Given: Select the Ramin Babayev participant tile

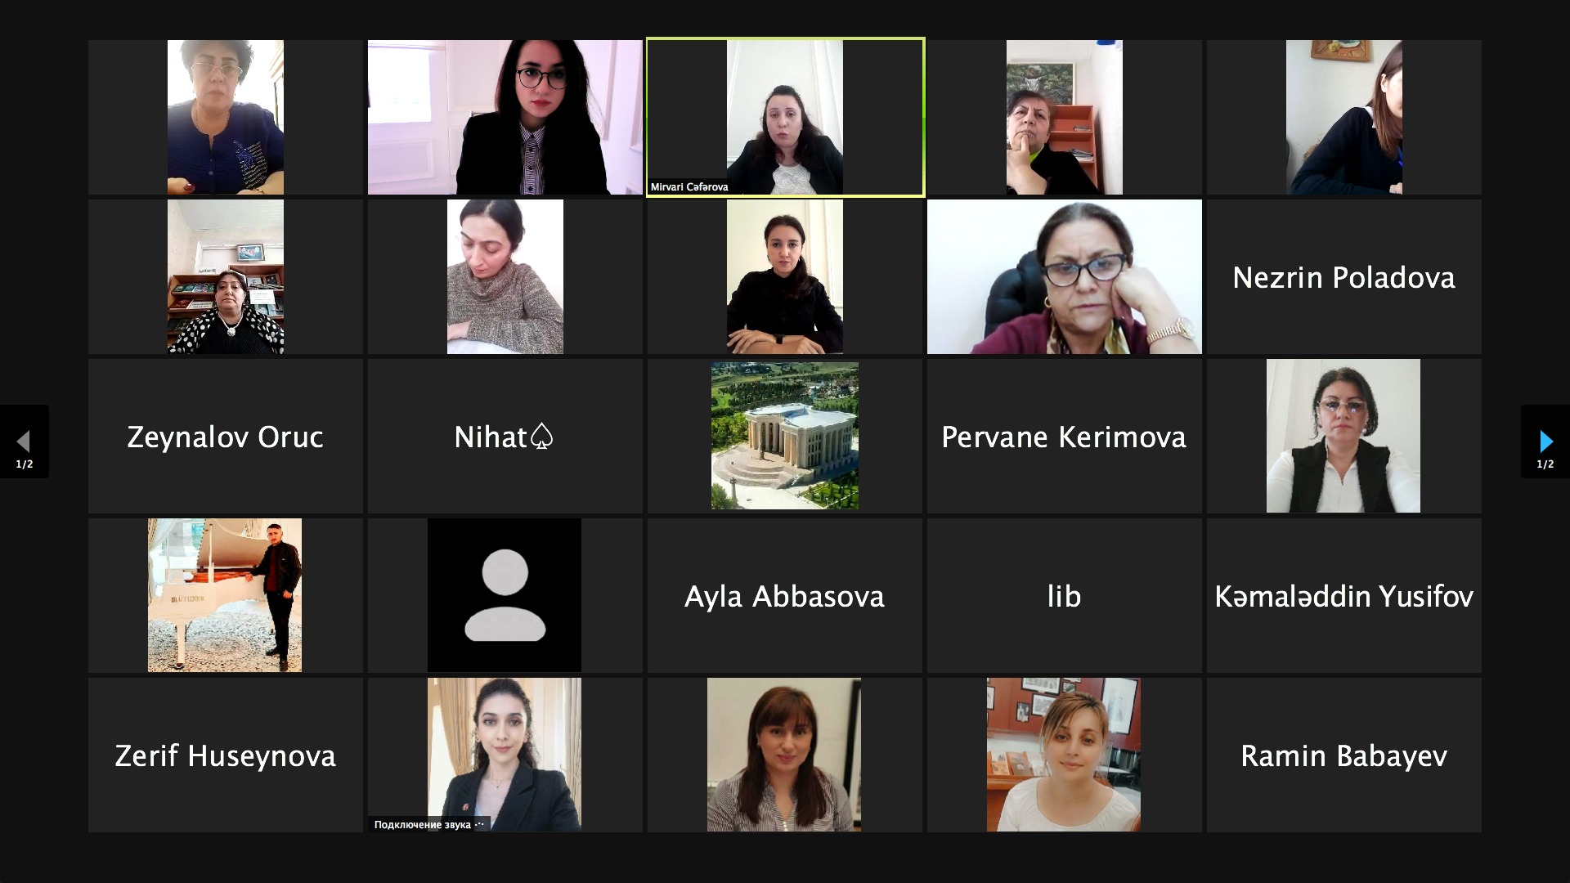Looking at the screenshot, I should tap(1343, 755).
